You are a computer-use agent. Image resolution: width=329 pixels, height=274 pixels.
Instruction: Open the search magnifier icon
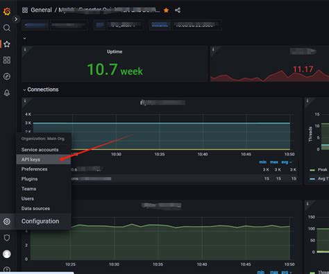[x=7, y=28]
